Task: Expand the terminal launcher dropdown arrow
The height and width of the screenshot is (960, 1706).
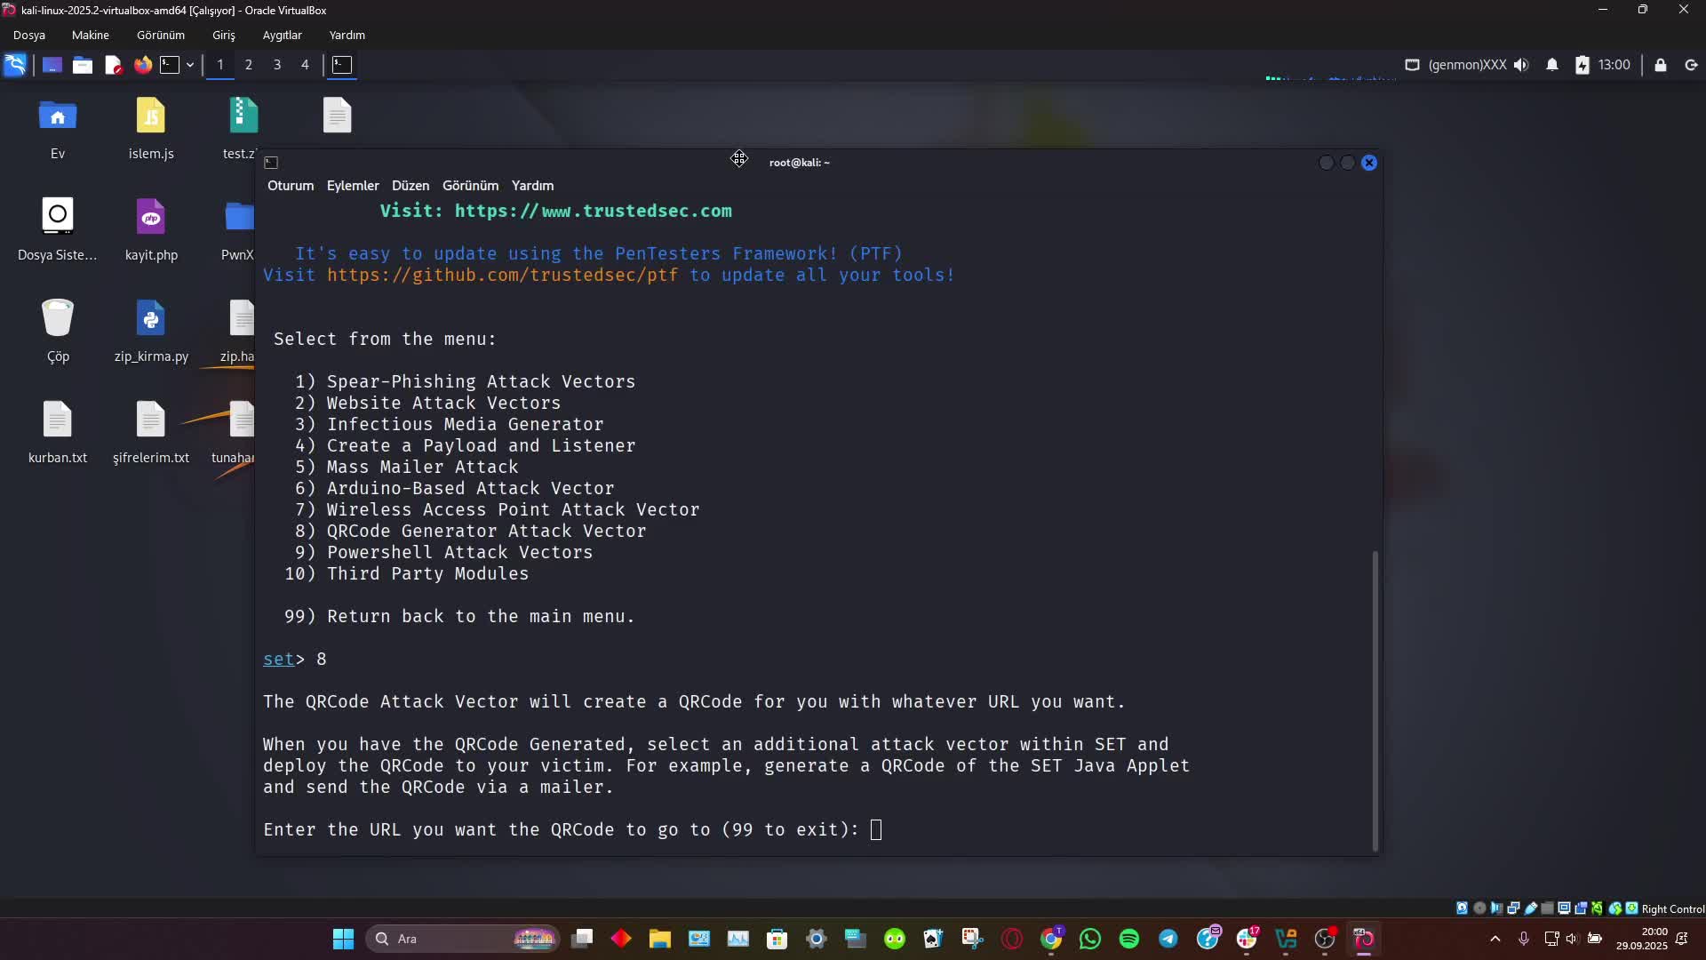Action: [190, 65]
